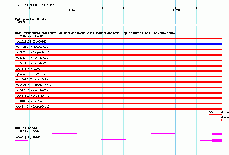The width and height of the screenshot is (229, 155).
Task: Open the esv2421353 (Altshuler2010) variant label
Action: click(36, 85)
